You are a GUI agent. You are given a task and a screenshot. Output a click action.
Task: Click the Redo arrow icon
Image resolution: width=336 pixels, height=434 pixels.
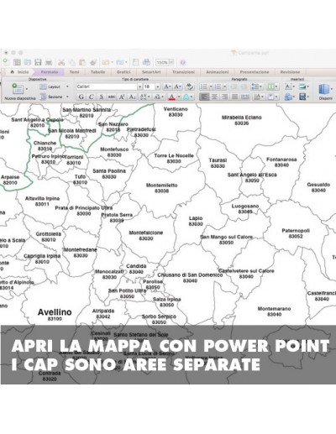(x=120, y=62)
